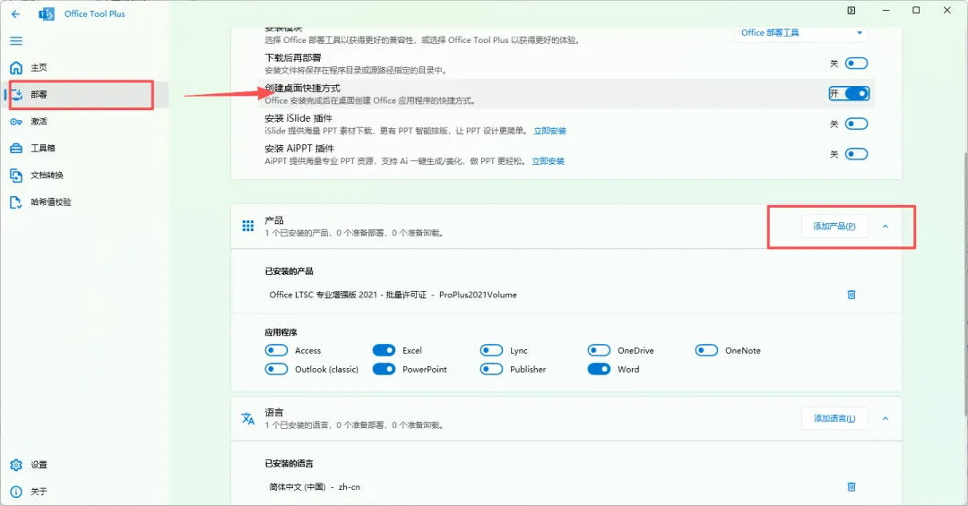Viewport: 968px width, 506px height.
Task: Enable the Publisher application toggle
Action: [491, 369]
